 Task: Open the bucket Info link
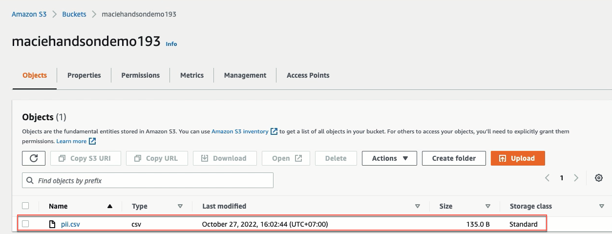tap(171, 43)
